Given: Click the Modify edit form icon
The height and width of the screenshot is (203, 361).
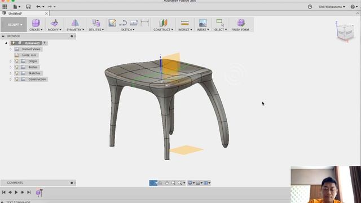Looking at the screenshot, I should (x=55, y=23).
